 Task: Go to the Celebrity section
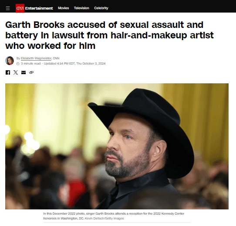coord(101,8)
